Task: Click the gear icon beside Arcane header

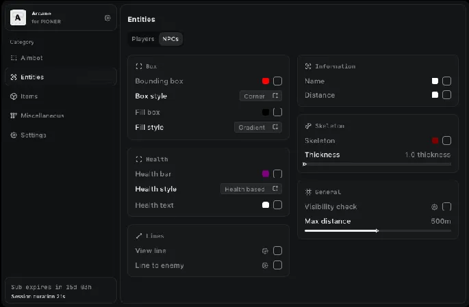Action: [107, 18]
